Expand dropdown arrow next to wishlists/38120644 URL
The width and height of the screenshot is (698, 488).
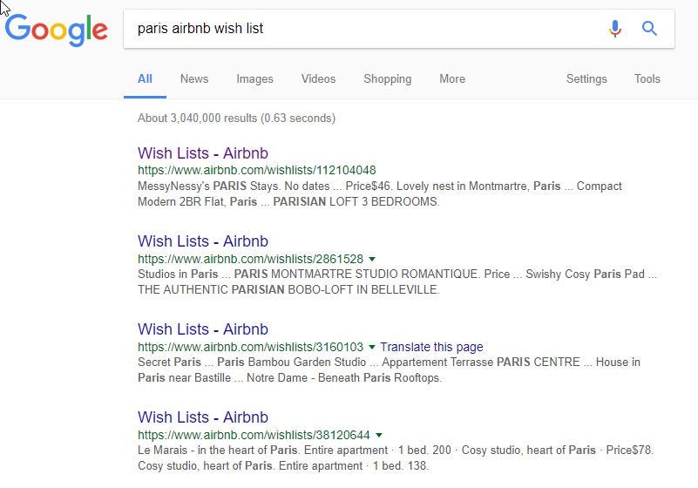coord(379,435)
